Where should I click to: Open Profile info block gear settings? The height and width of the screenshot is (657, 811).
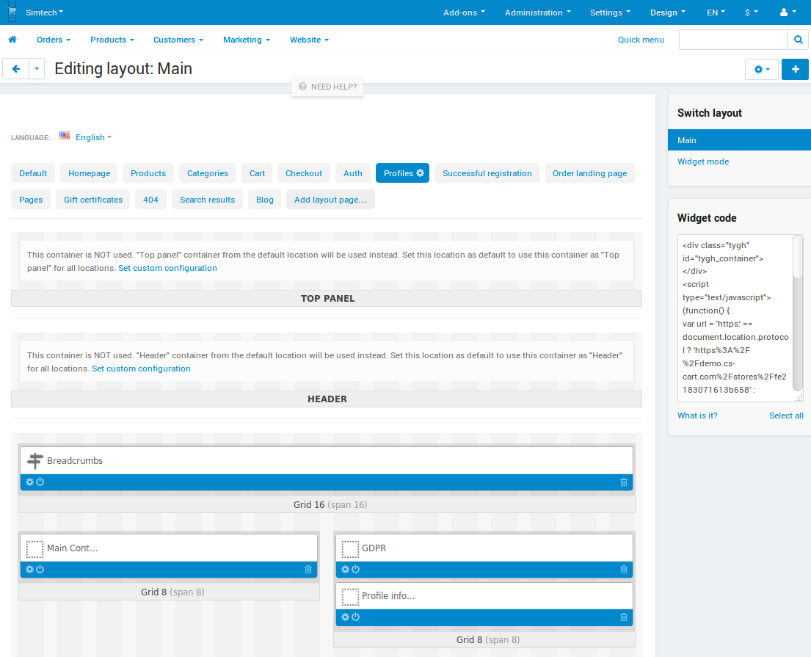point(345,617)
